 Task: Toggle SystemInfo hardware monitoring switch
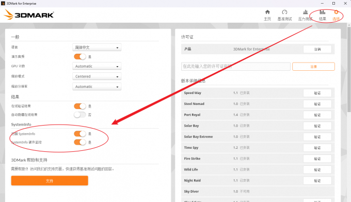pyautogui.click(x=80, y=142)
